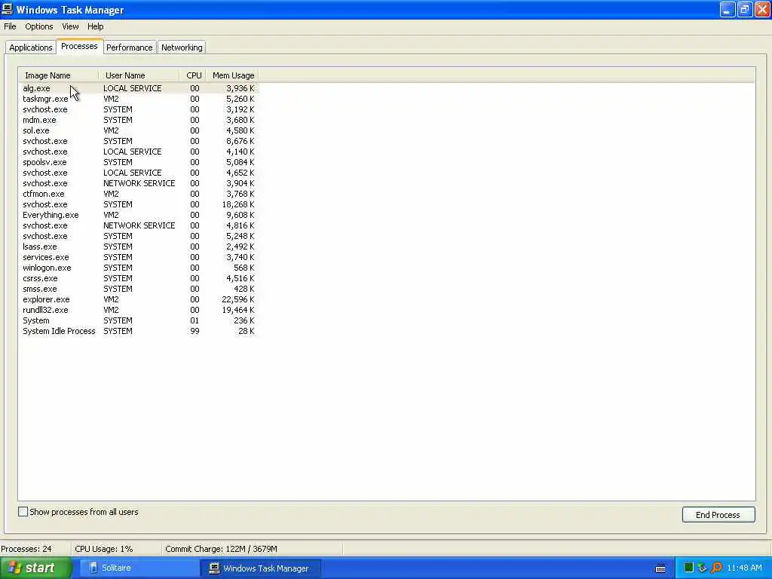Image resolution: width=772 pixels, height=579 pixels.
Task: Click the Windows Task Manager taskbar button
Action: (x=260, y=568)
